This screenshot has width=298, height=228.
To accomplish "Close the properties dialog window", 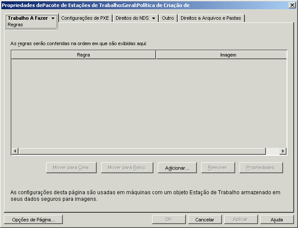I will (292, 5).
